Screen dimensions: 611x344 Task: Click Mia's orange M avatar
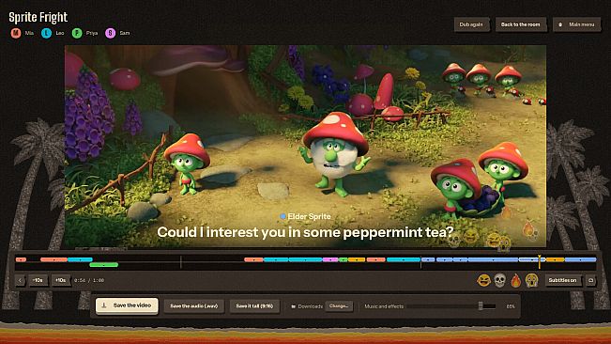pyautogui.click(x=16, y=33)
